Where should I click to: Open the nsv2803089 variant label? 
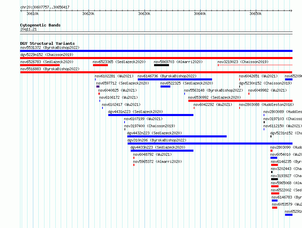click(283, 112)
